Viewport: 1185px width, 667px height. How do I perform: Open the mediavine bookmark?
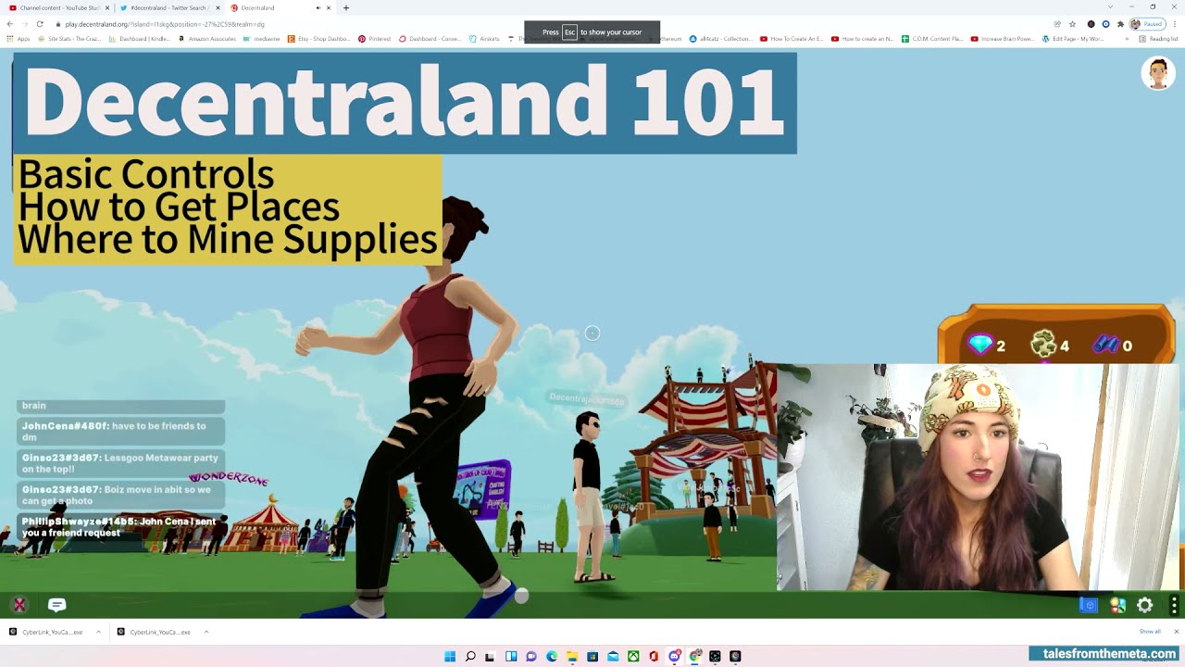pyautogui.click(x=264, y=39)
